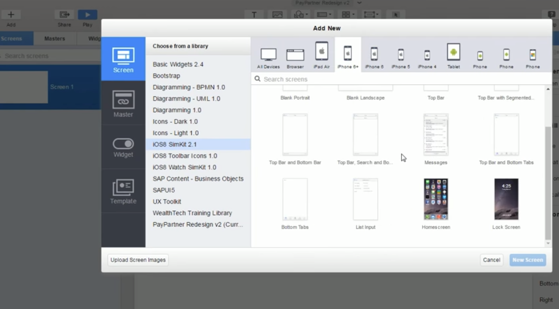Cancel the Add New dialog
Viewport: 559px width, 309px height.
coord(491,260)
